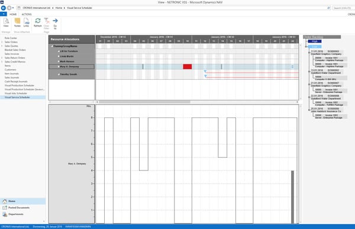Go back using the blue arrow button
The image size is (355, 229).
(x=4, y=8)
